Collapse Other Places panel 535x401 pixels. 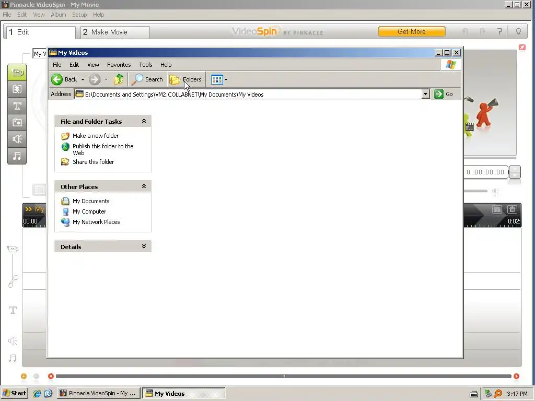144,186
